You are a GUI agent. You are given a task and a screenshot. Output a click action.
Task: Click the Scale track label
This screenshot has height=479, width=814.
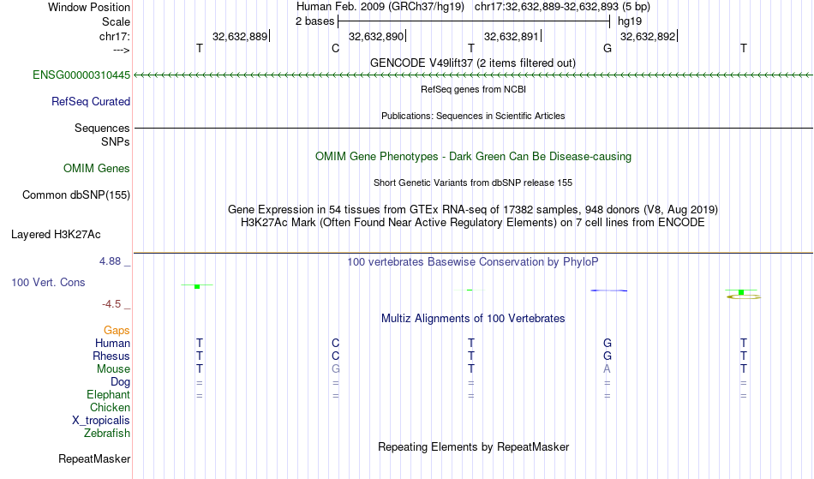(116, 21)
